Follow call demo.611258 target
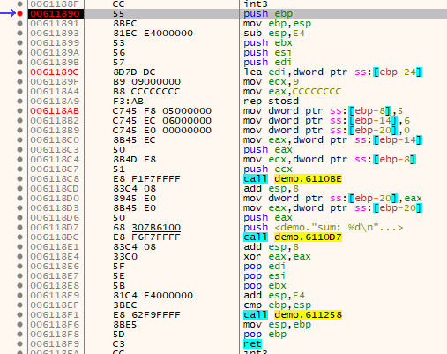Screen dimensions: 447x354 click(x=308, y=314)
